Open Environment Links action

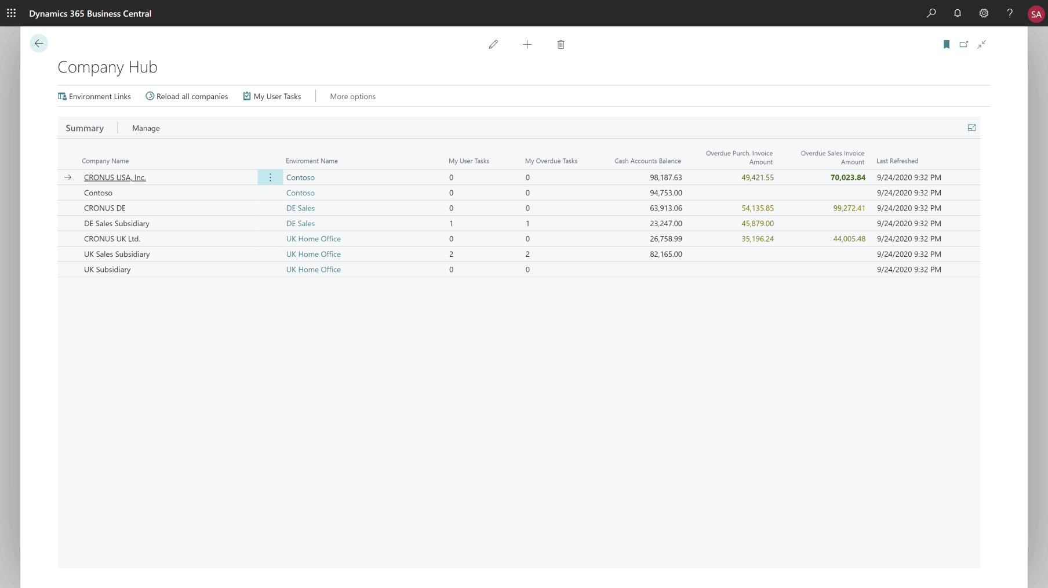pyautogui.click(x=94, y=96)
